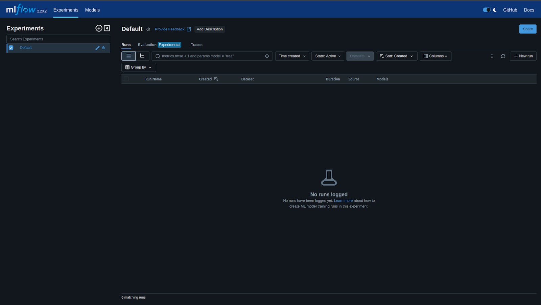Screen dimensions: 541x305
Task: Open the Time created dropdown
Action: click(x=292, y=56)
